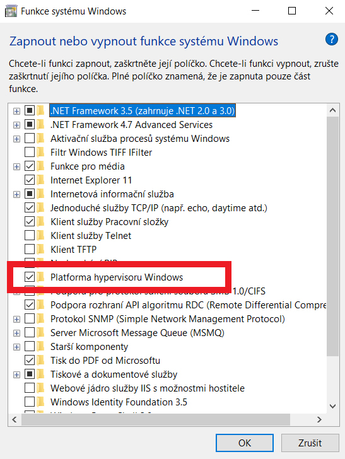Toggle .NET Framework 4.7 Advanced Services checkbox
Screen dimensions: 345x459
tap(30, 124)
